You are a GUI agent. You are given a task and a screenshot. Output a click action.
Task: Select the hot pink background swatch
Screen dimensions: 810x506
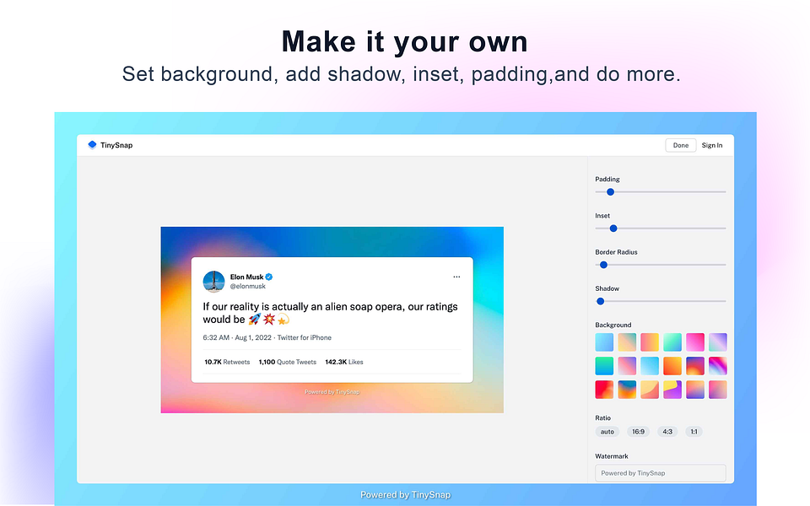point(695,342)
